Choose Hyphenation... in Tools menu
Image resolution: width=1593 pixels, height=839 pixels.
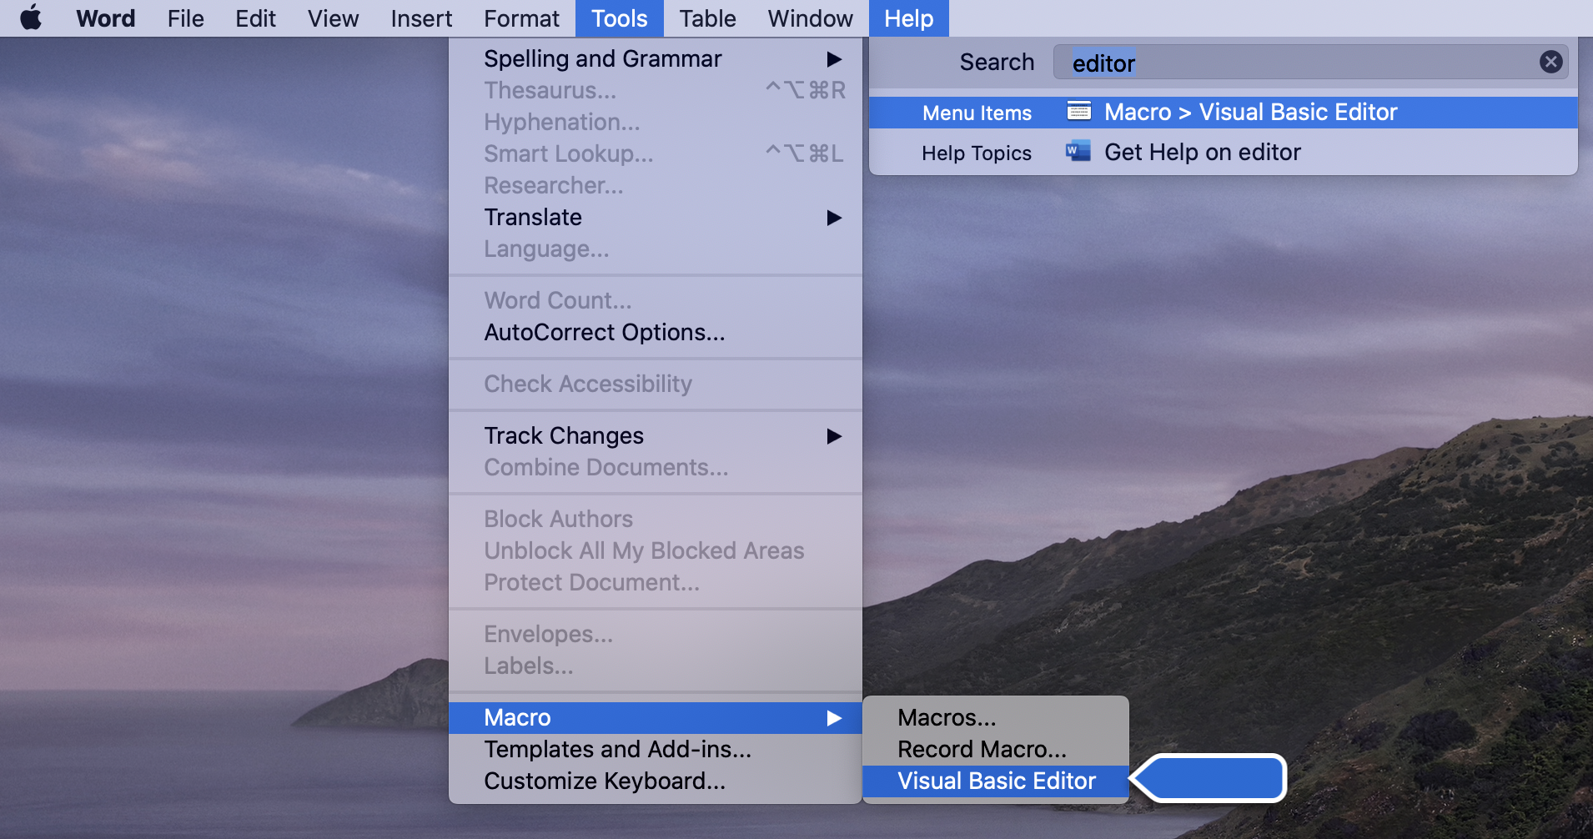click(x=656, y=123)
